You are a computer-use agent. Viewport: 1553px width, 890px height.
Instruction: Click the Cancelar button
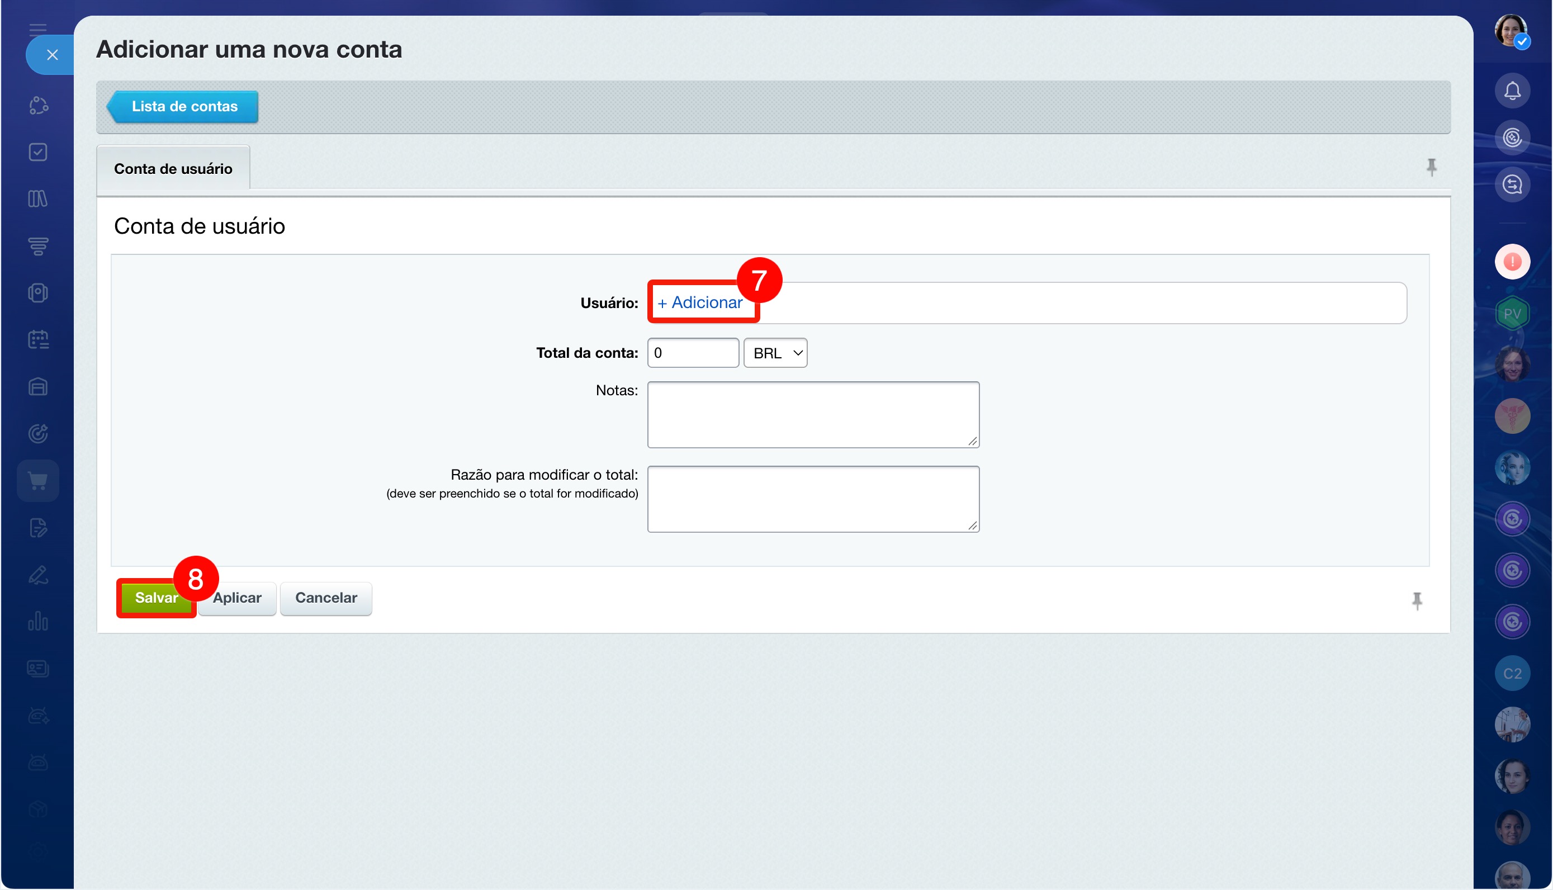[325, 598]
